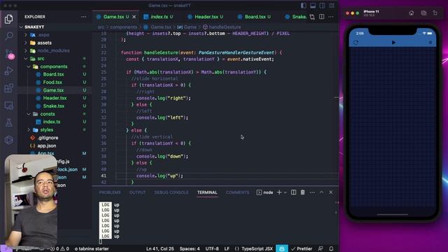Collapse the src folder
The image size is (448, 252).
point(41,59)
